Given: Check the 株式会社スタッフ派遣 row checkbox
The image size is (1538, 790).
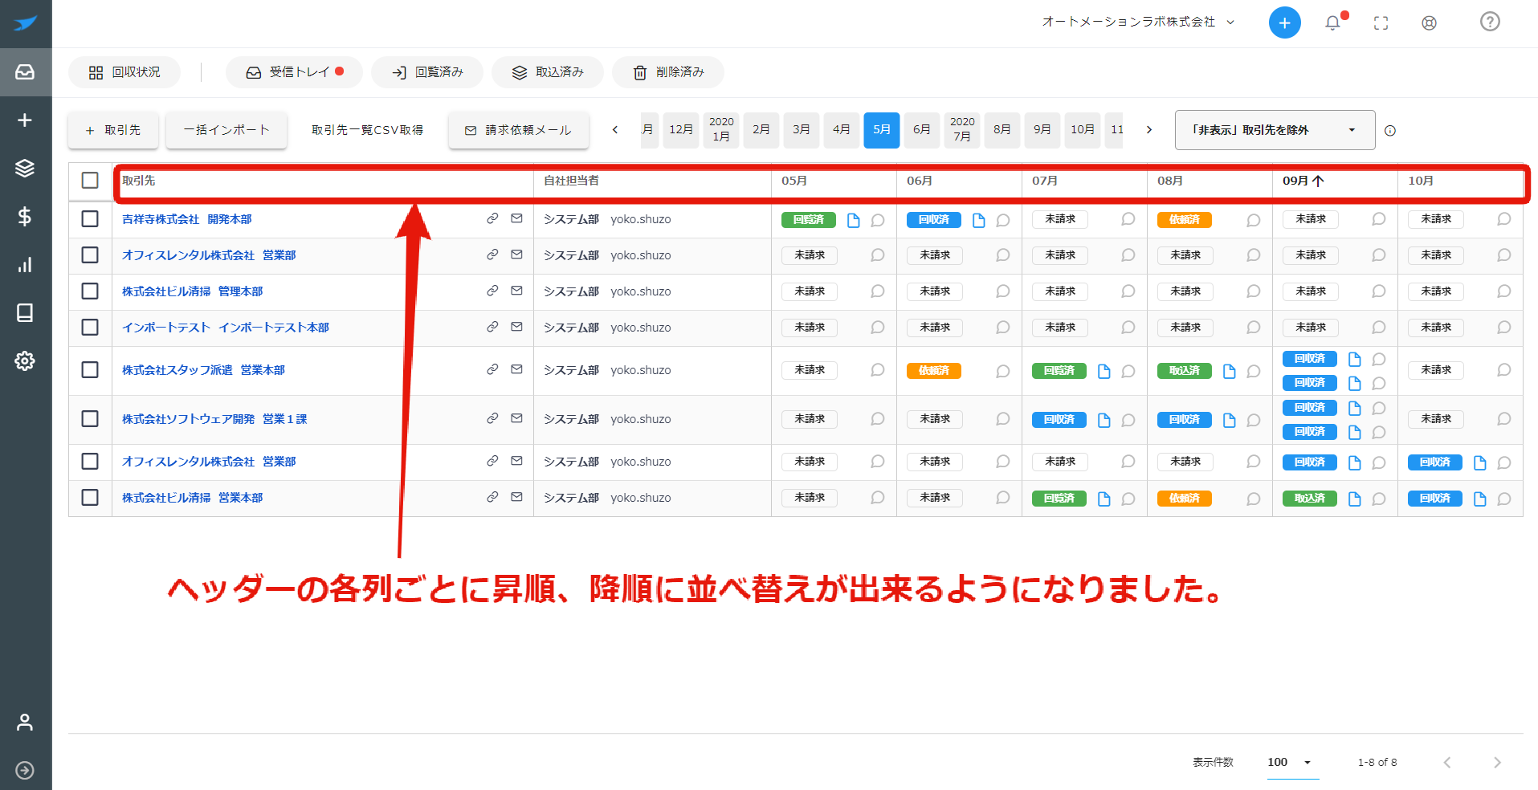Looking at the screenshot, I should [x=90, y=369].
